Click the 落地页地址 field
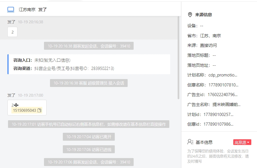 click(x=201, y=65)
